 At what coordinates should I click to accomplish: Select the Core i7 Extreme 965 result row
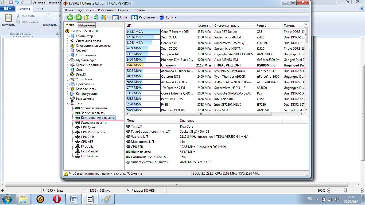(215, 32)
